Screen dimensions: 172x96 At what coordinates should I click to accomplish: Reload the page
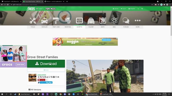(8, 5)
